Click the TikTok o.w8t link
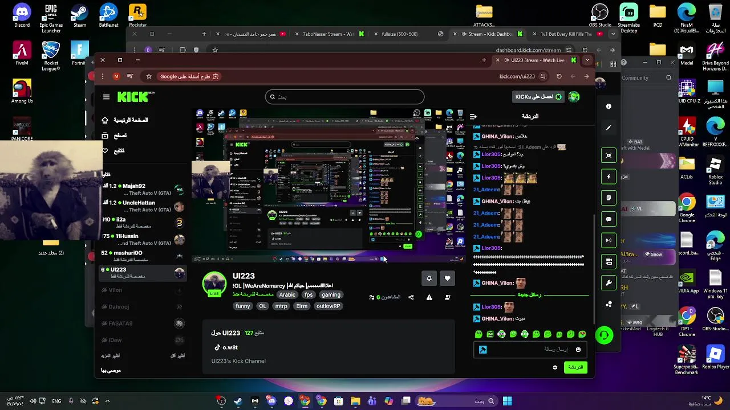 pyautogui.click(x=226, y=347)
